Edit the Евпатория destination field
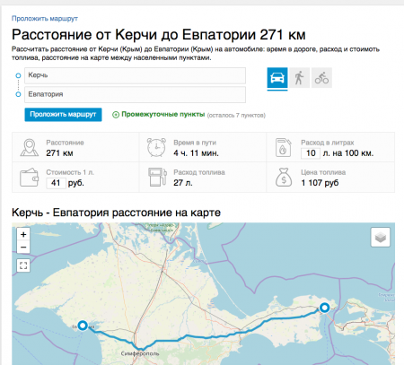 pyautogui.click(x=135, y=94)
